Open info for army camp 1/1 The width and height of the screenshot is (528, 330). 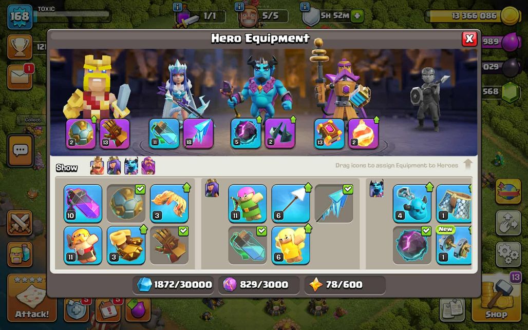point(178,7)
